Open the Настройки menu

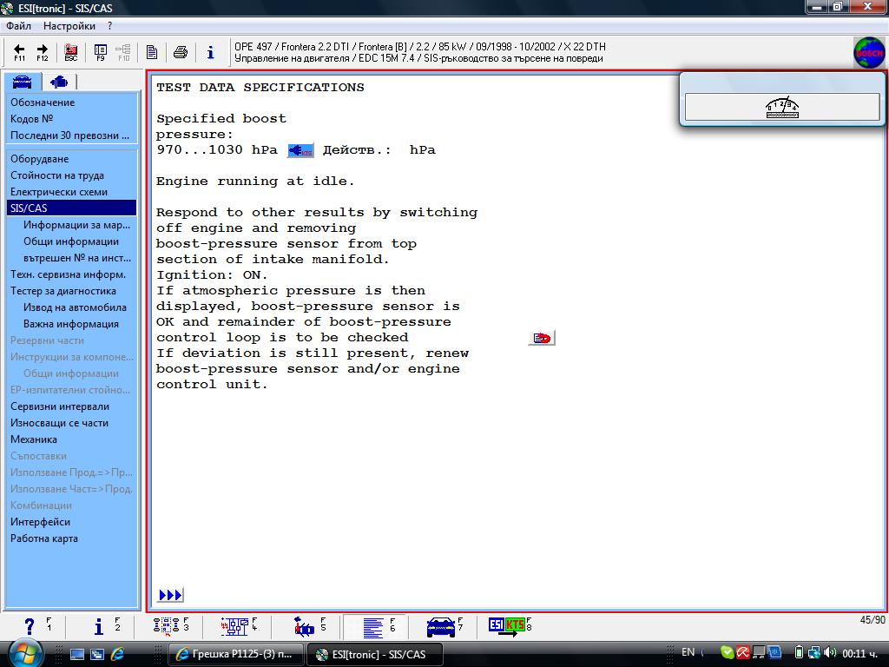(x=69, y=26)
